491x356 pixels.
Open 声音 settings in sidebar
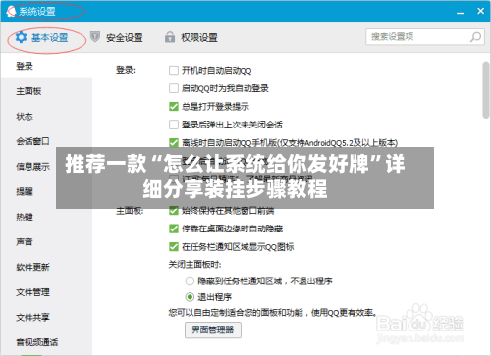tap(46, 242)
